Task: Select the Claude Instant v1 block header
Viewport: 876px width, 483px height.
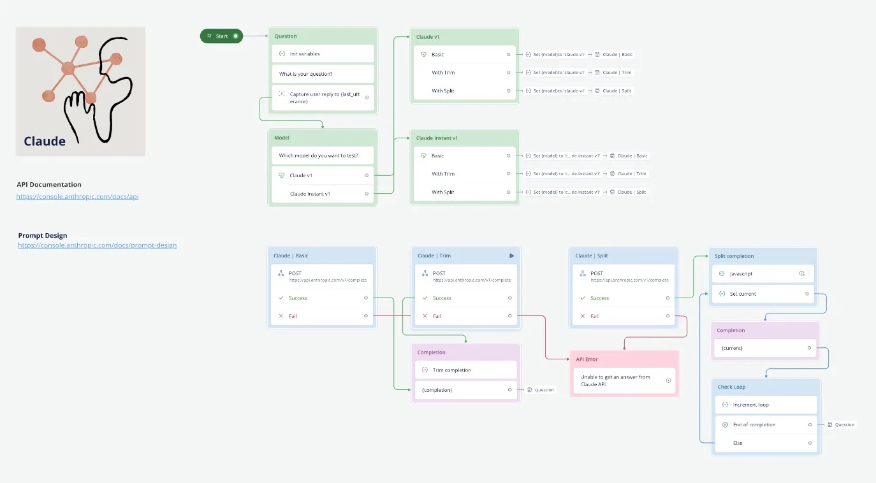Action: click(x=464, y=138)
